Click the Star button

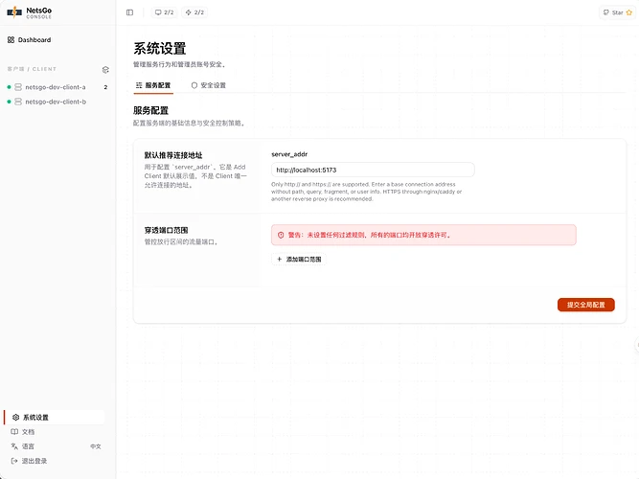point(617,12)
